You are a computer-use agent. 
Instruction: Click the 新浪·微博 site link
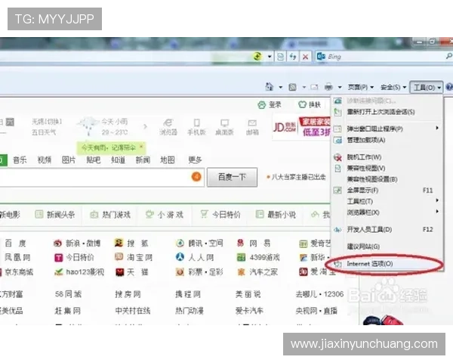tap(77, 244)
